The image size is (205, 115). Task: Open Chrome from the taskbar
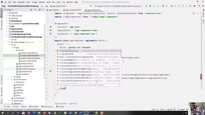pyautogui.click(x=55, y=113)
